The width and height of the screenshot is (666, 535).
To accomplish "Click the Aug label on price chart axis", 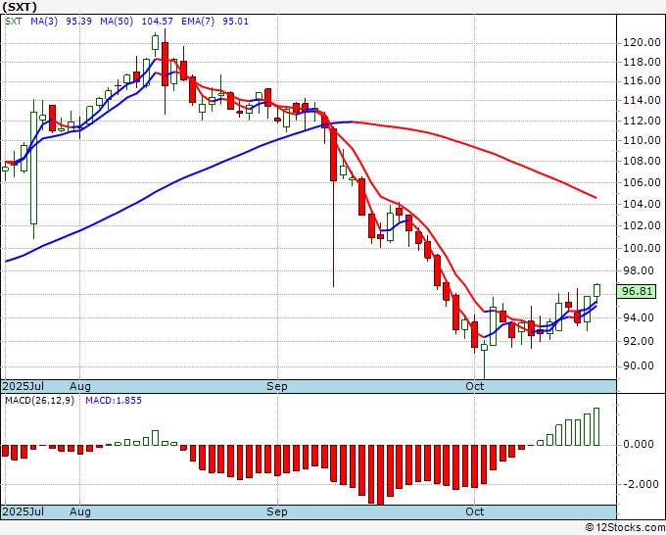I will point(80,386).
